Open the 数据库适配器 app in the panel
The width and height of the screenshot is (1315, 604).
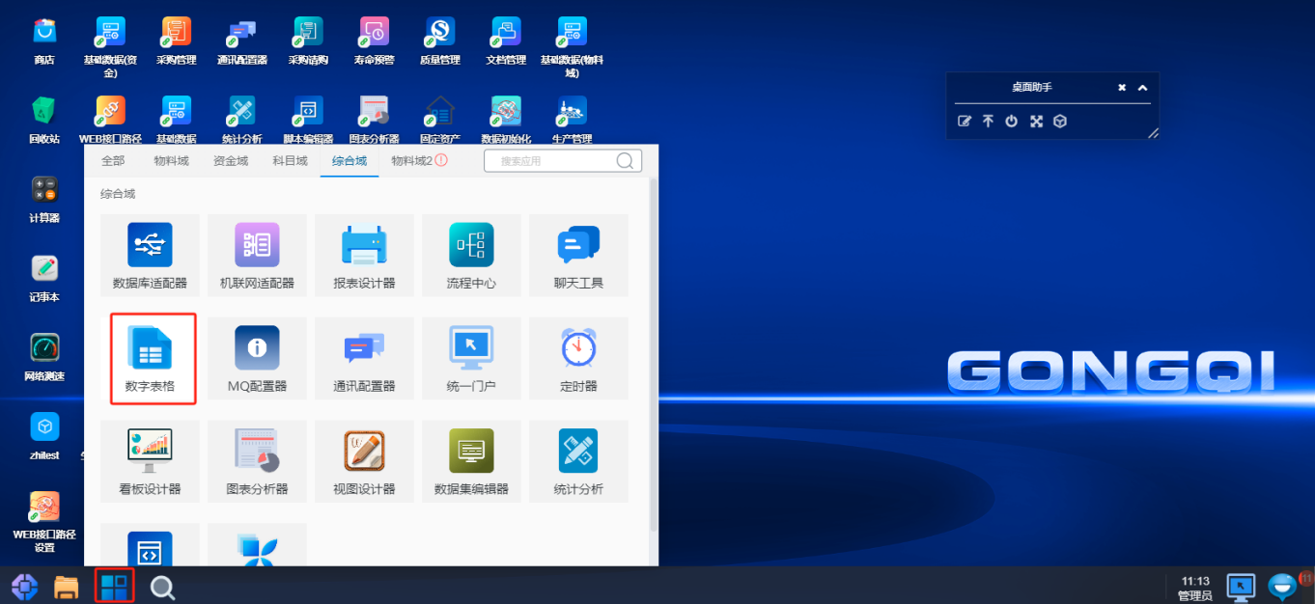click(150, 255)
